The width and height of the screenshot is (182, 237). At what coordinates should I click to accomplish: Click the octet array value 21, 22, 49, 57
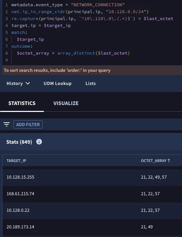point(154,177)
